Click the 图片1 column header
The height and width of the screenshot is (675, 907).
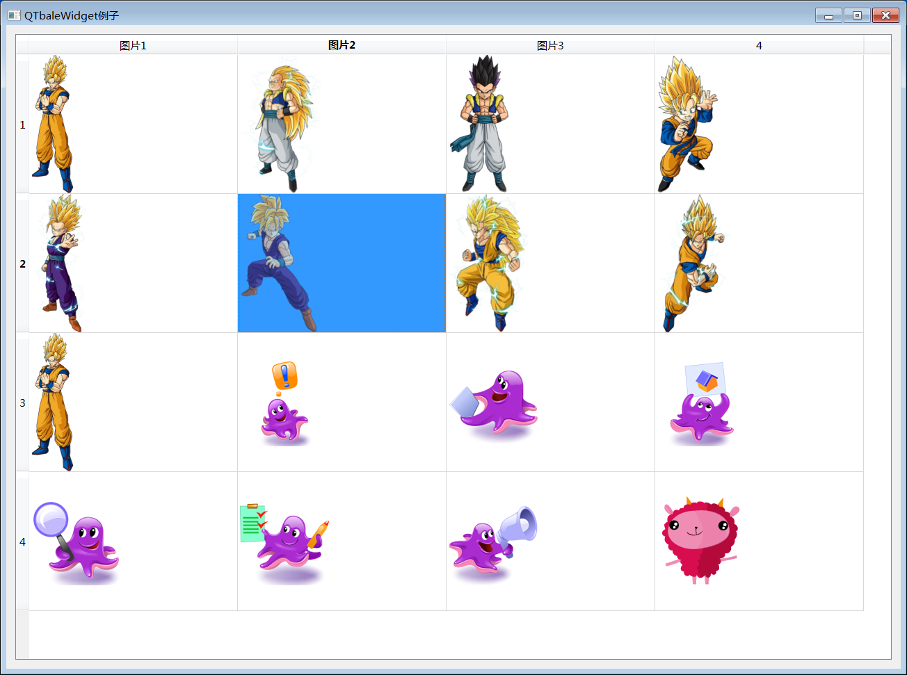[133, 45]
